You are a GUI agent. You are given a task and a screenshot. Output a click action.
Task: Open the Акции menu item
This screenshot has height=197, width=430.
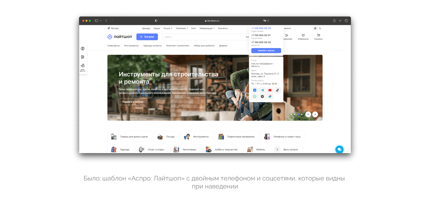[x=157, y=28]
